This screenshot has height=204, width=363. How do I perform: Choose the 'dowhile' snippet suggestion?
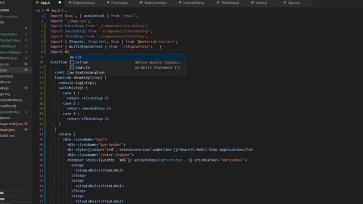coord(127,67)
